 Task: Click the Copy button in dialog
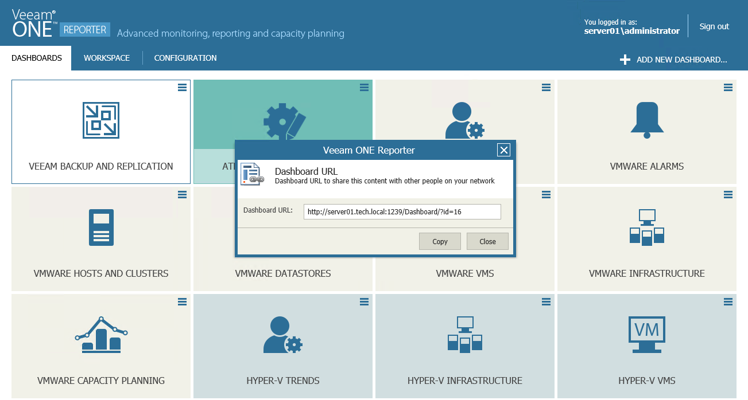tap(440, 241)
